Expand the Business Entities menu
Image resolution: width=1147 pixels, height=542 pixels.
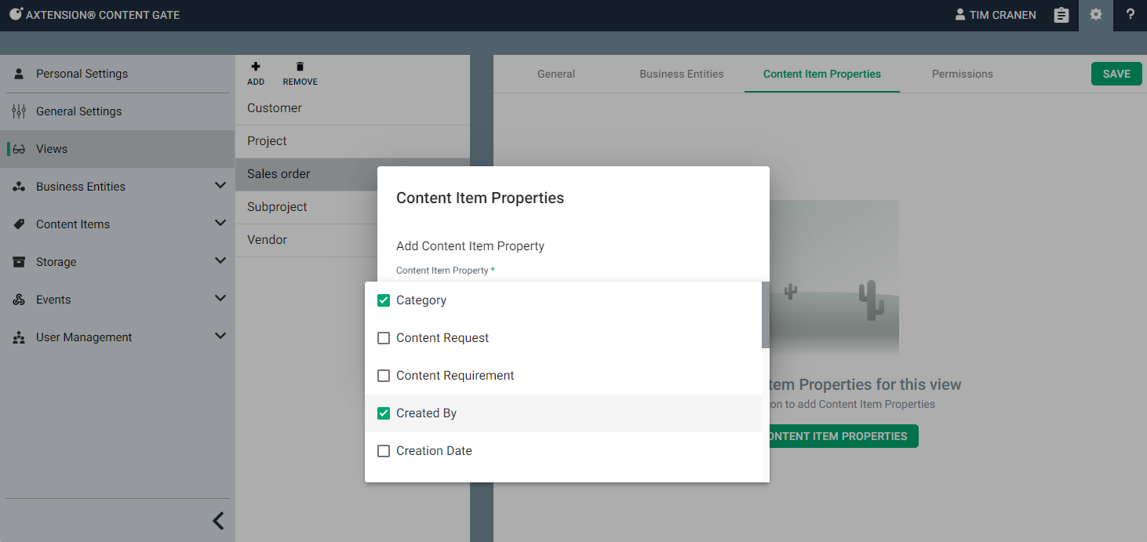(220, 186)
